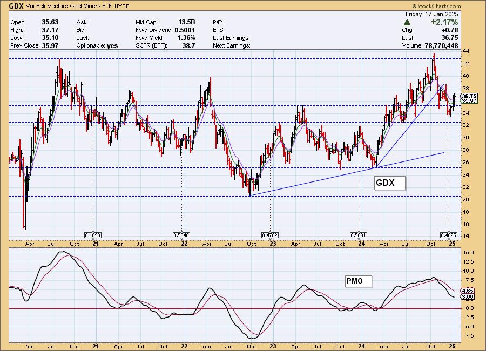Click the 0.4762 dividend marker label
The width and height of the screenshot is (486, 351).
(x=270, y=235)
